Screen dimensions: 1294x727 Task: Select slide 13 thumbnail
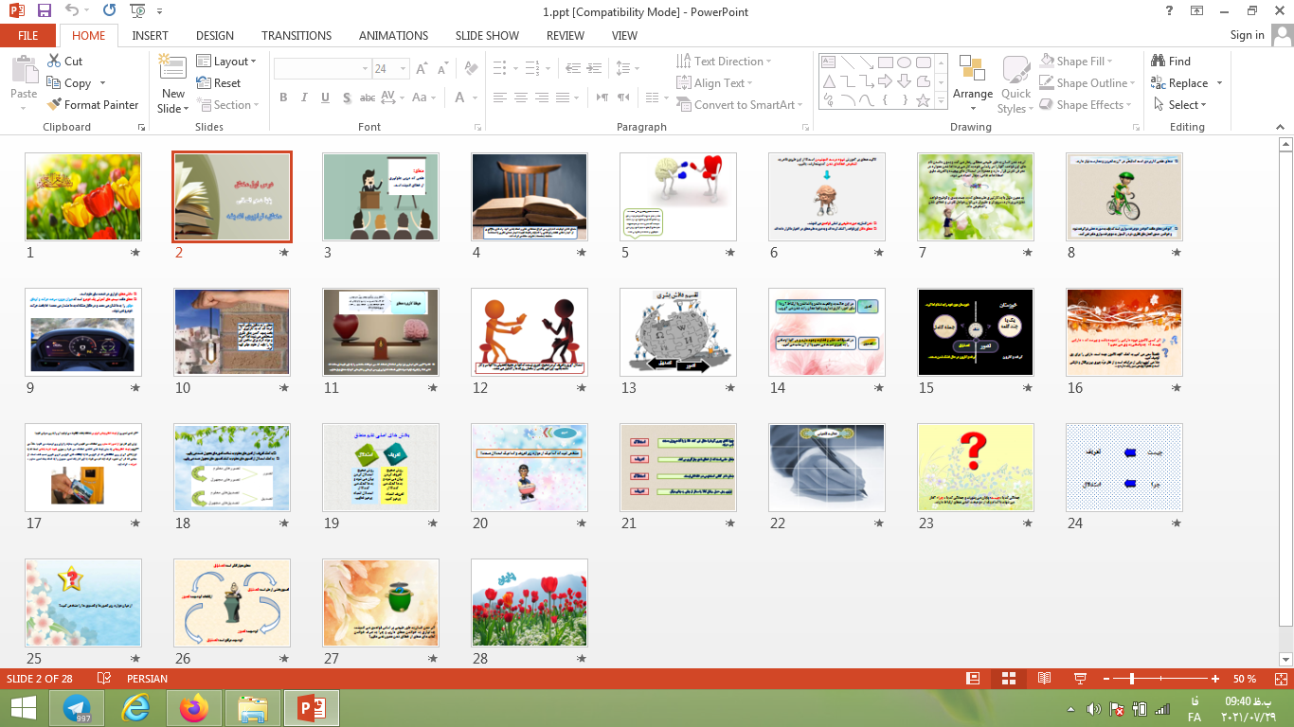pyautogui.click(x=677, y=332)
